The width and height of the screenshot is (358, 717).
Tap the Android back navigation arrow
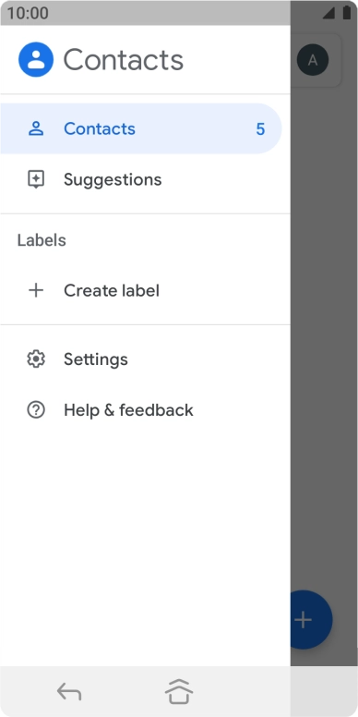point(69,691)
